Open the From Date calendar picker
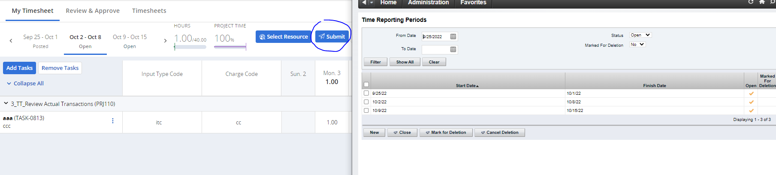The image size is (776, 175). [x=453, y=36]
